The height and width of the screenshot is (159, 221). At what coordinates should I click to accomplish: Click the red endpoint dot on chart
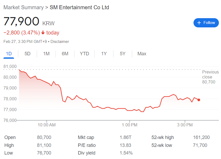click(x=199, y=100)
